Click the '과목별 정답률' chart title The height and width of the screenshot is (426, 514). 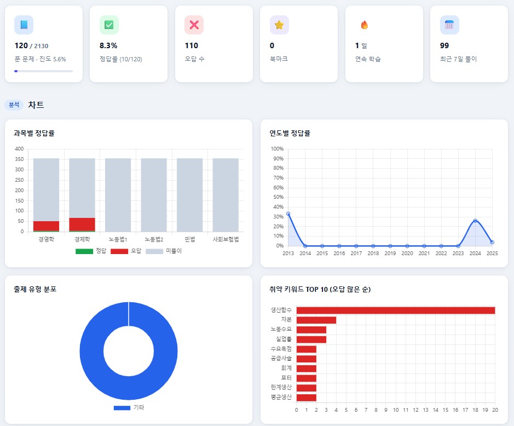pyautogui.click(x=34, y=133)
